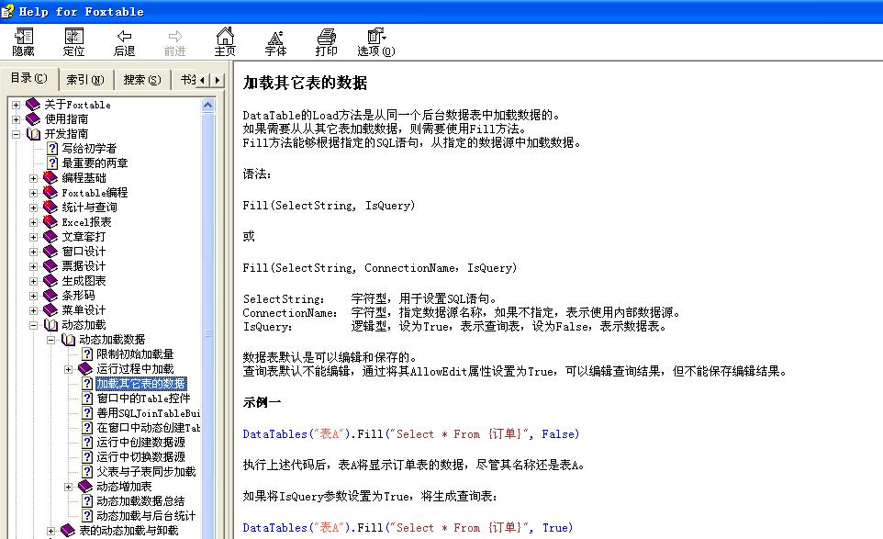
Task: Click the book icon beside 菜单设计
Action: [50, 309]
